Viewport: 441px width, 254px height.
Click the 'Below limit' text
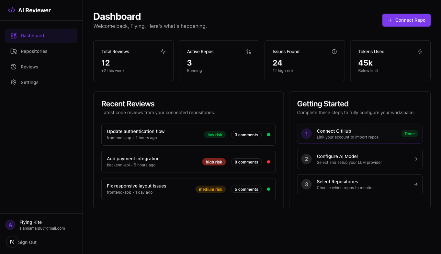(x=368, y=71)
